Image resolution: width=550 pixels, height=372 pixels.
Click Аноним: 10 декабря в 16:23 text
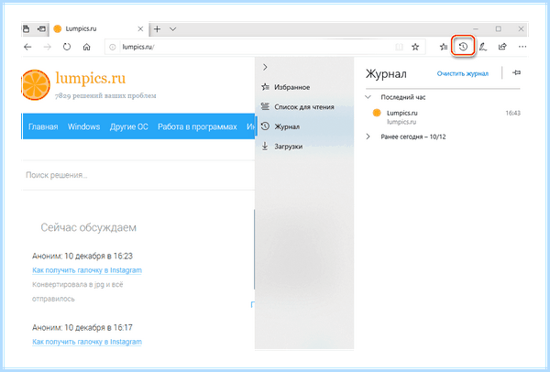[x=82, y=256]
